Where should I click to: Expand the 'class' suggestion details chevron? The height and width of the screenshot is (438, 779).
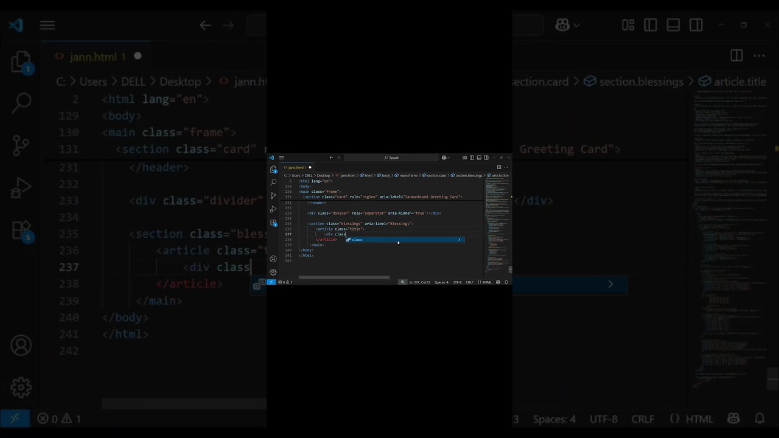pos(459,240)
